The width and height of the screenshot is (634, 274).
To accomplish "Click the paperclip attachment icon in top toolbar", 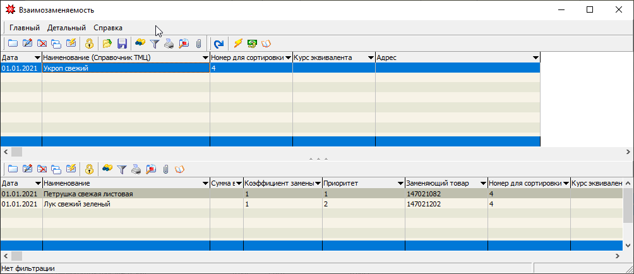I will (198, 44).
